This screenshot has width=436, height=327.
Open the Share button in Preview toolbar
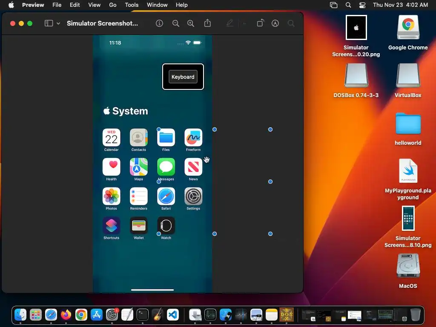(x=207, y=23)
